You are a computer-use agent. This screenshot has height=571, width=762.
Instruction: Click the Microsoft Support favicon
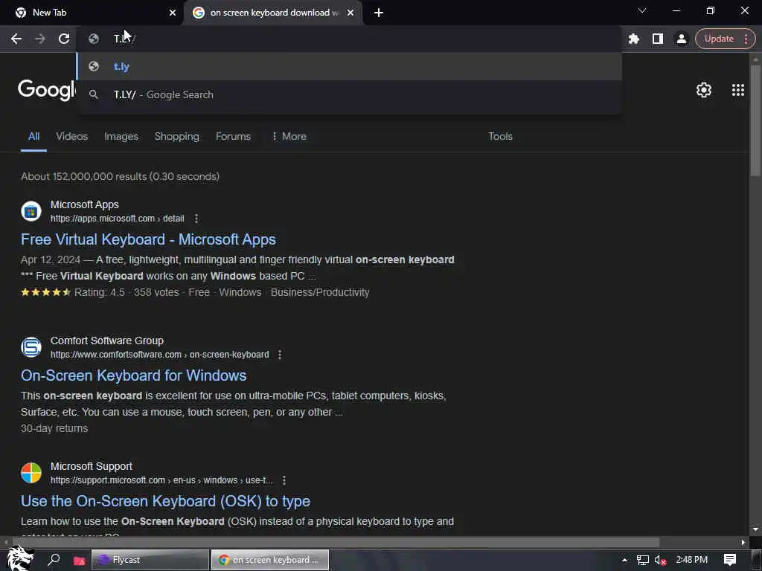pos(31,473)
